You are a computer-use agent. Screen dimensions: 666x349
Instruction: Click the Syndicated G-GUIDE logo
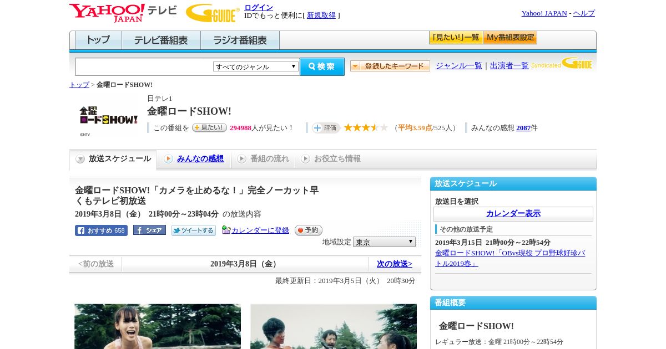click(x=562, y=63)
